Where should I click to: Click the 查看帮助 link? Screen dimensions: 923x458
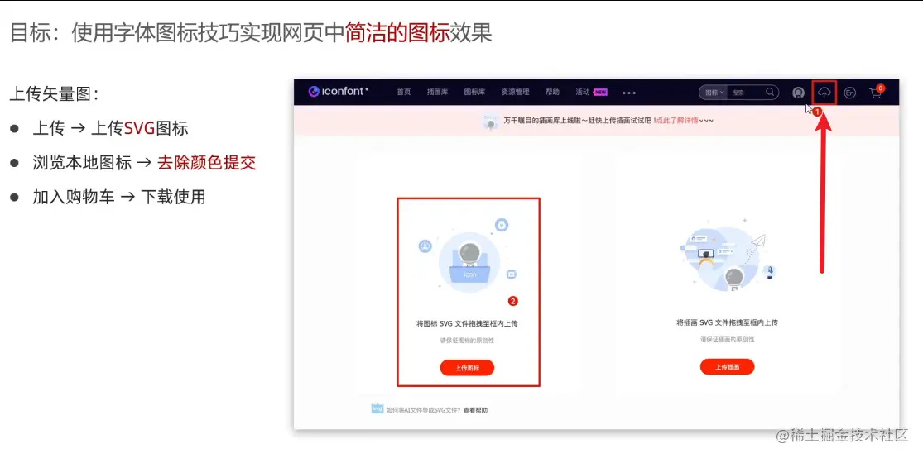[475, 410]
